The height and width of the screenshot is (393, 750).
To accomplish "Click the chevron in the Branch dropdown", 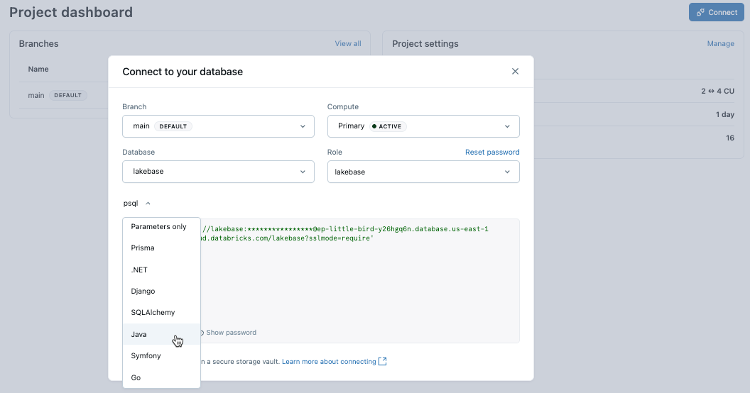I will [x=303, y=126].
